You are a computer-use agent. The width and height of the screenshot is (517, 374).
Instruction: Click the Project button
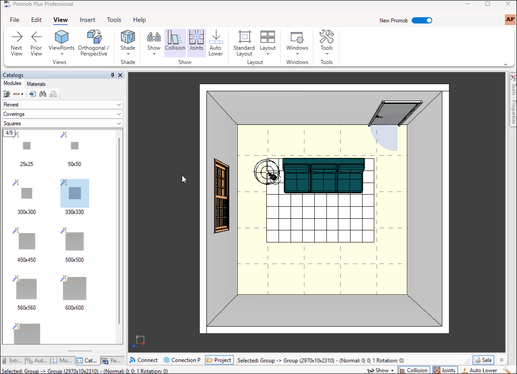(219, 360)
